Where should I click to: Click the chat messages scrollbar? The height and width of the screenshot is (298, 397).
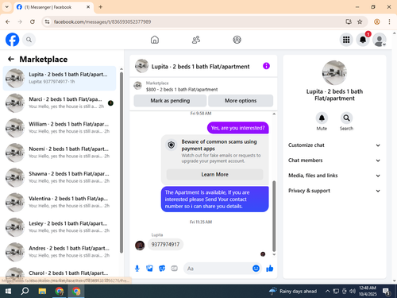coord(274,216)
